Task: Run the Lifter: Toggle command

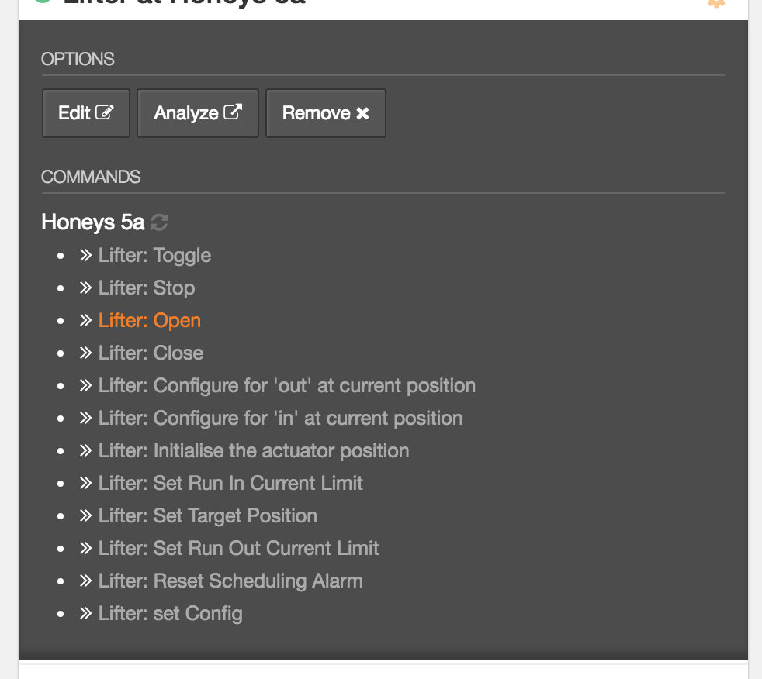Action: [x=154, y=256]
